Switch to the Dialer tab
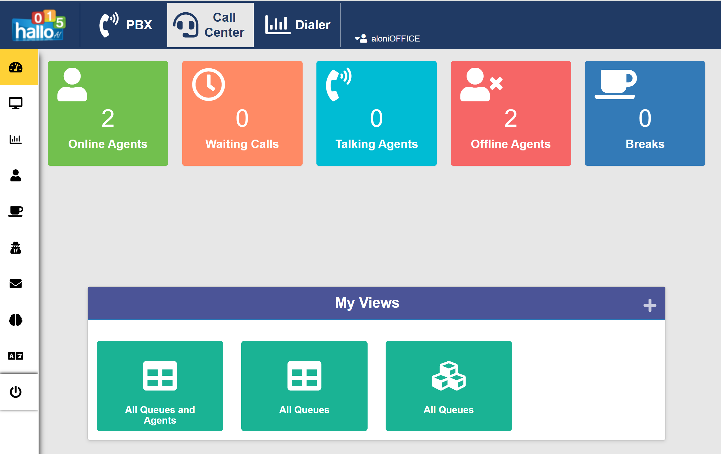This screenshot has height=454, width=721. (x=298, y=25)
